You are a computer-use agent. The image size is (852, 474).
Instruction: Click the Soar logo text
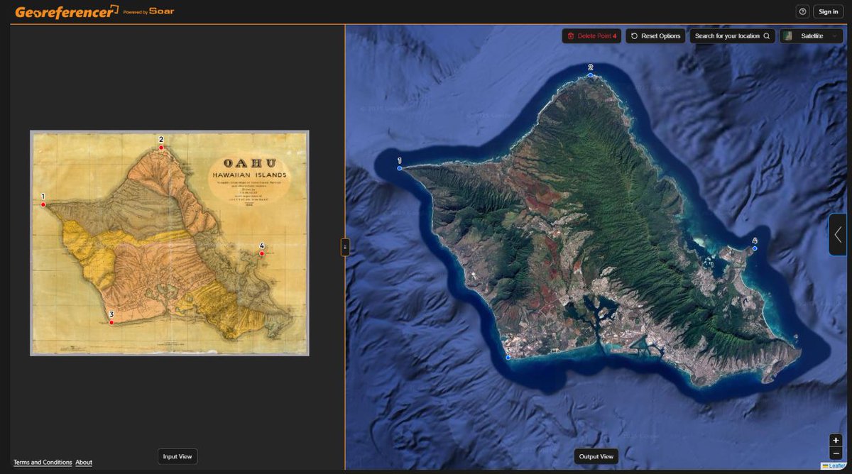click(162, 11)
